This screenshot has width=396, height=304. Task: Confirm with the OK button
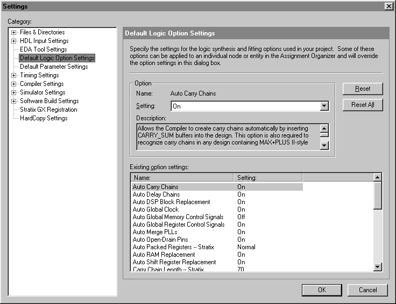click(x=322, y=290)
